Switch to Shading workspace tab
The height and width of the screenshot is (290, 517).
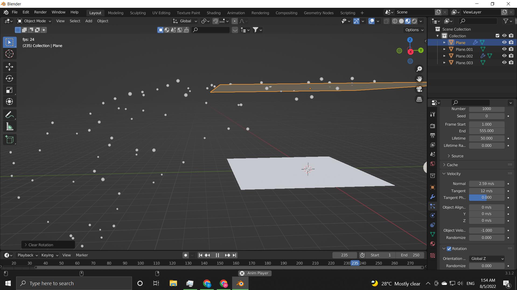[214, 13]
